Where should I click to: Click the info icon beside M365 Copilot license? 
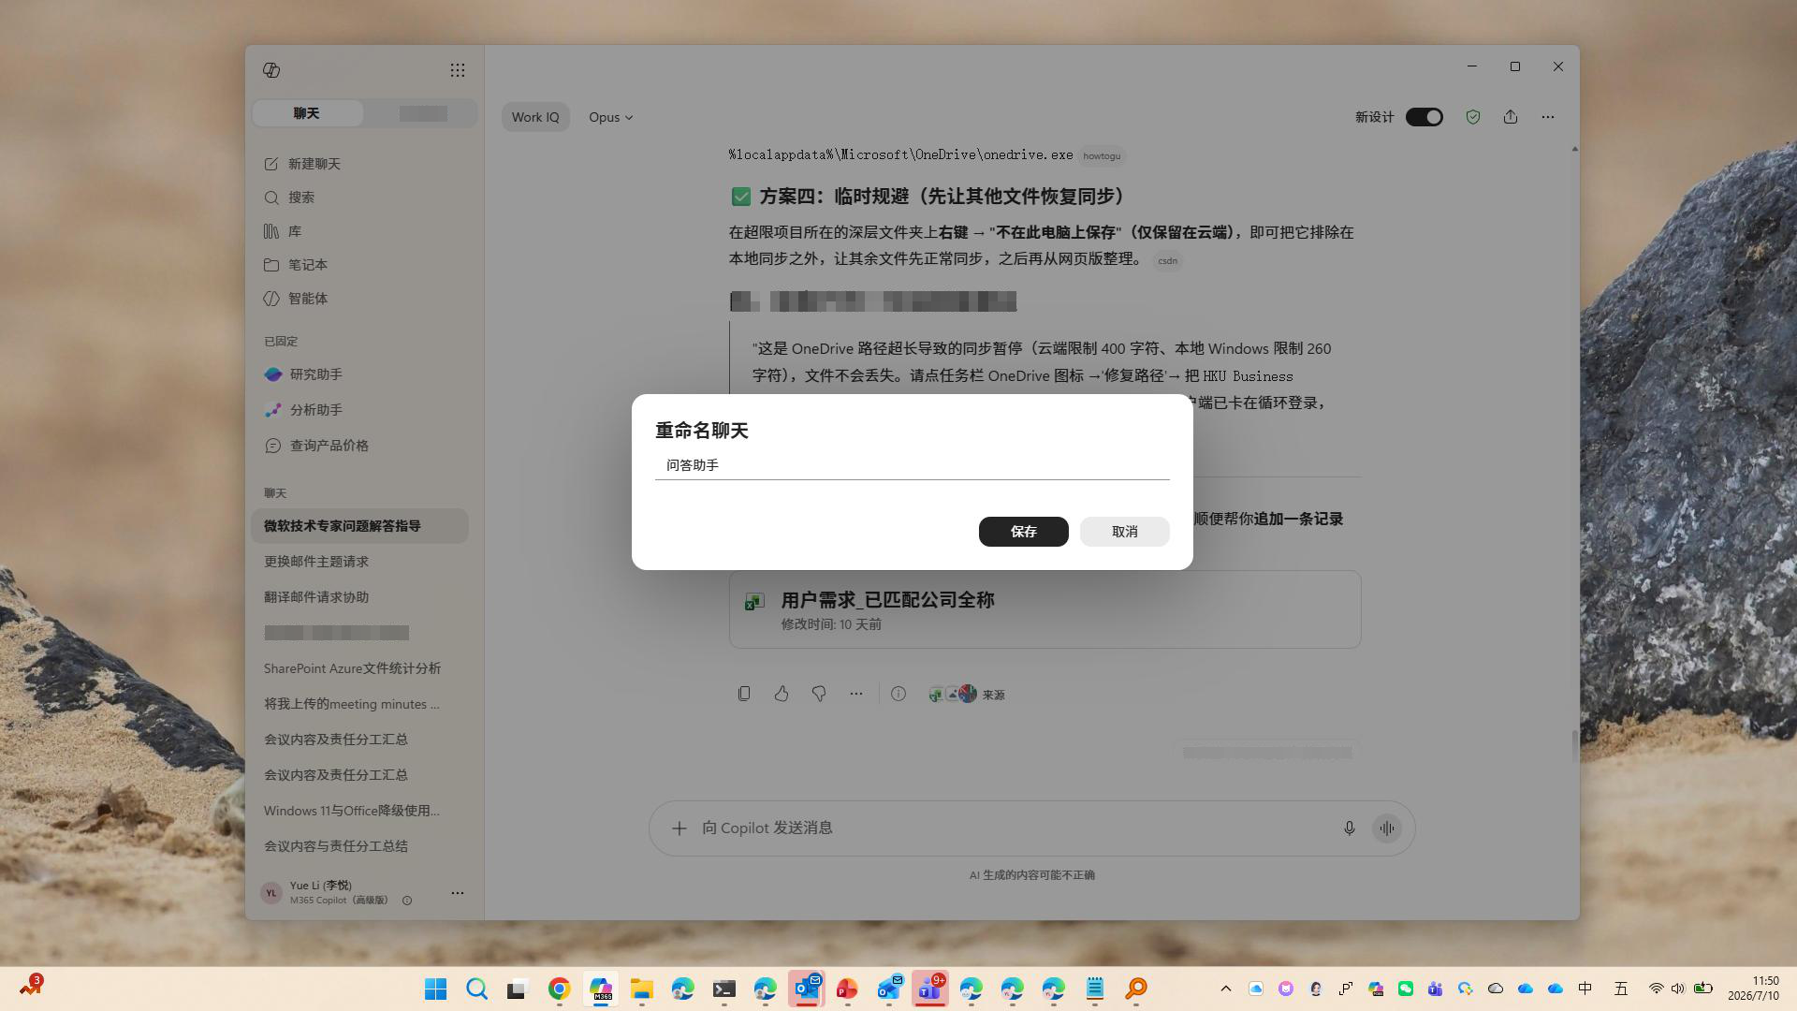[x=407, y=901]
